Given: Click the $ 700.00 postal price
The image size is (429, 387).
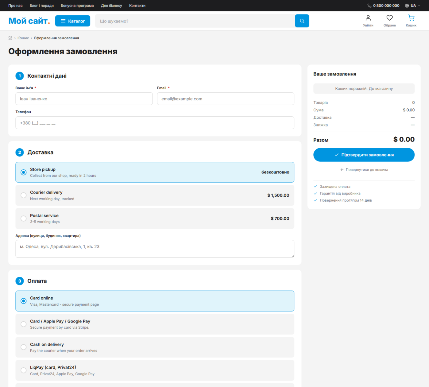Looking at the screenshot, I should pyautogui.click(x=280, y=218).
